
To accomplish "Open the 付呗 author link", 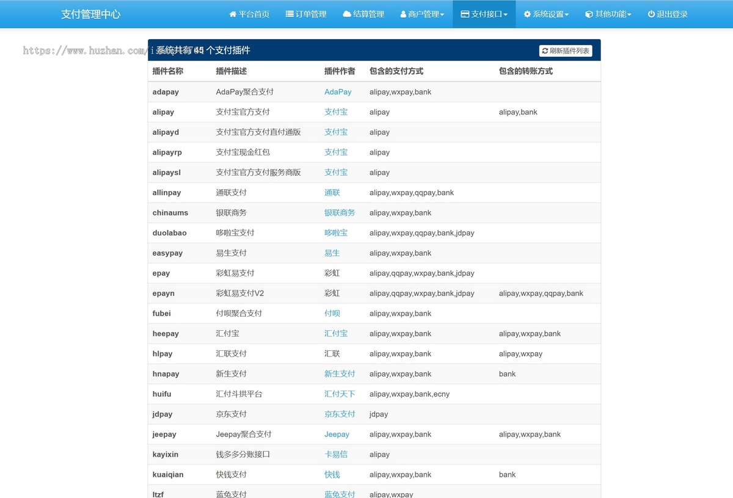I will point(332,314).
